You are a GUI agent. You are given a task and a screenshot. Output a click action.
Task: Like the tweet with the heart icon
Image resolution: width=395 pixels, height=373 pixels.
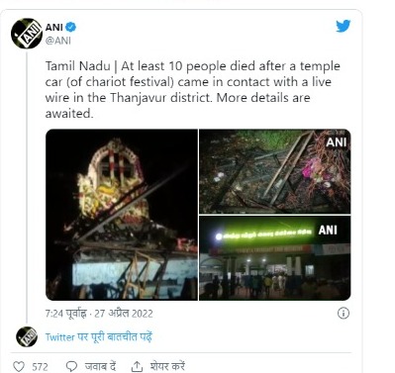(19, 366)
